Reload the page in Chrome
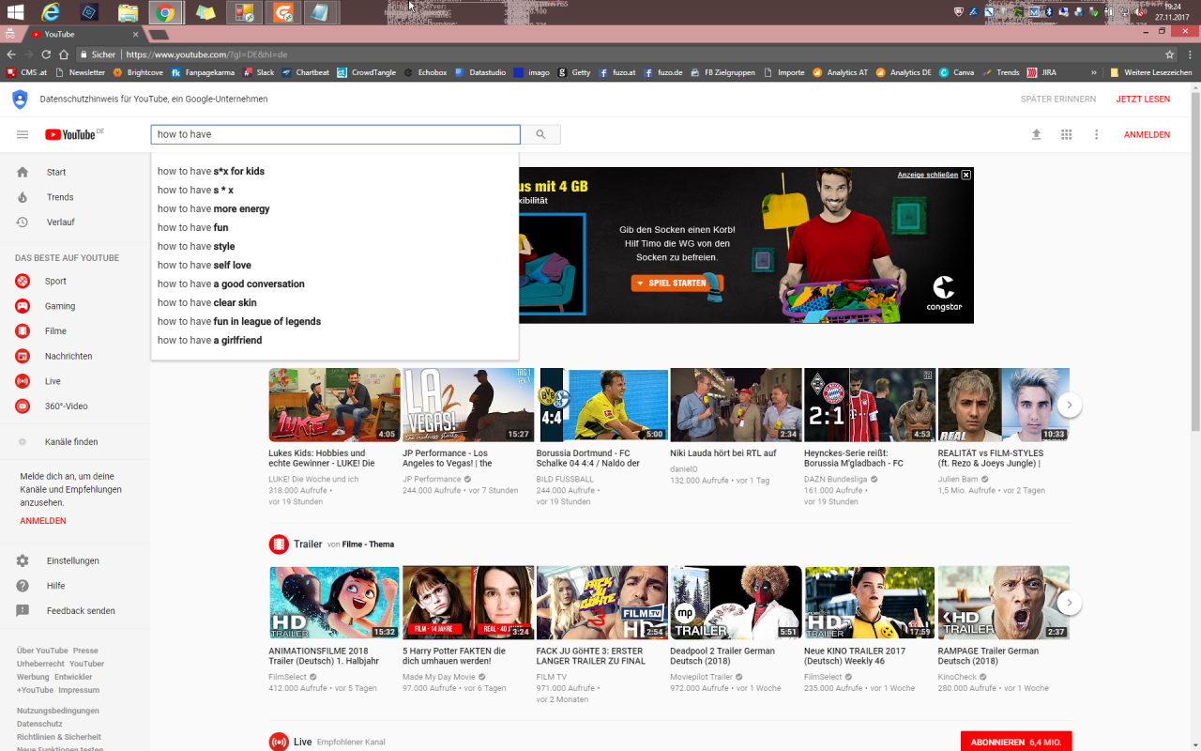 tap(46, 54)
